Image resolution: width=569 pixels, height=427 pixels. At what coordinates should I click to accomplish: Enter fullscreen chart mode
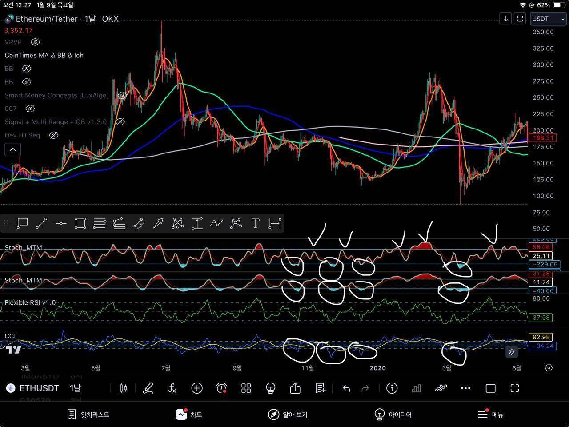515,388
